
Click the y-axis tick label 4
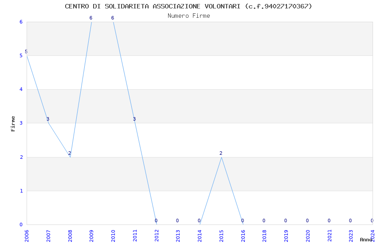[21, 90]
